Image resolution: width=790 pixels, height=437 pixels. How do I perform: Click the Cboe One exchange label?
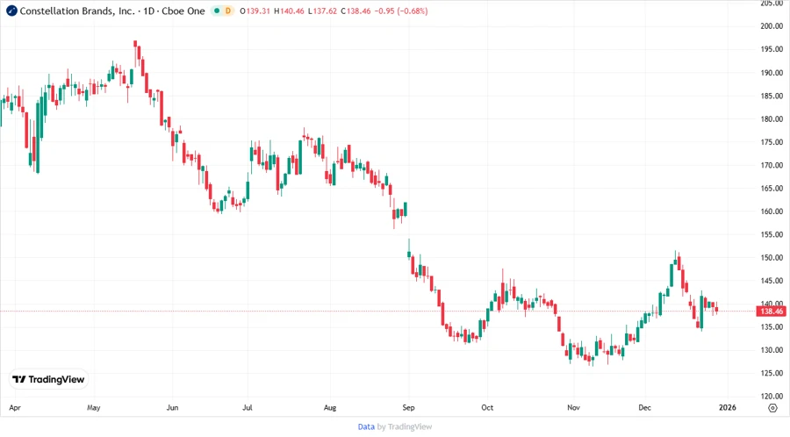(183, 11)
